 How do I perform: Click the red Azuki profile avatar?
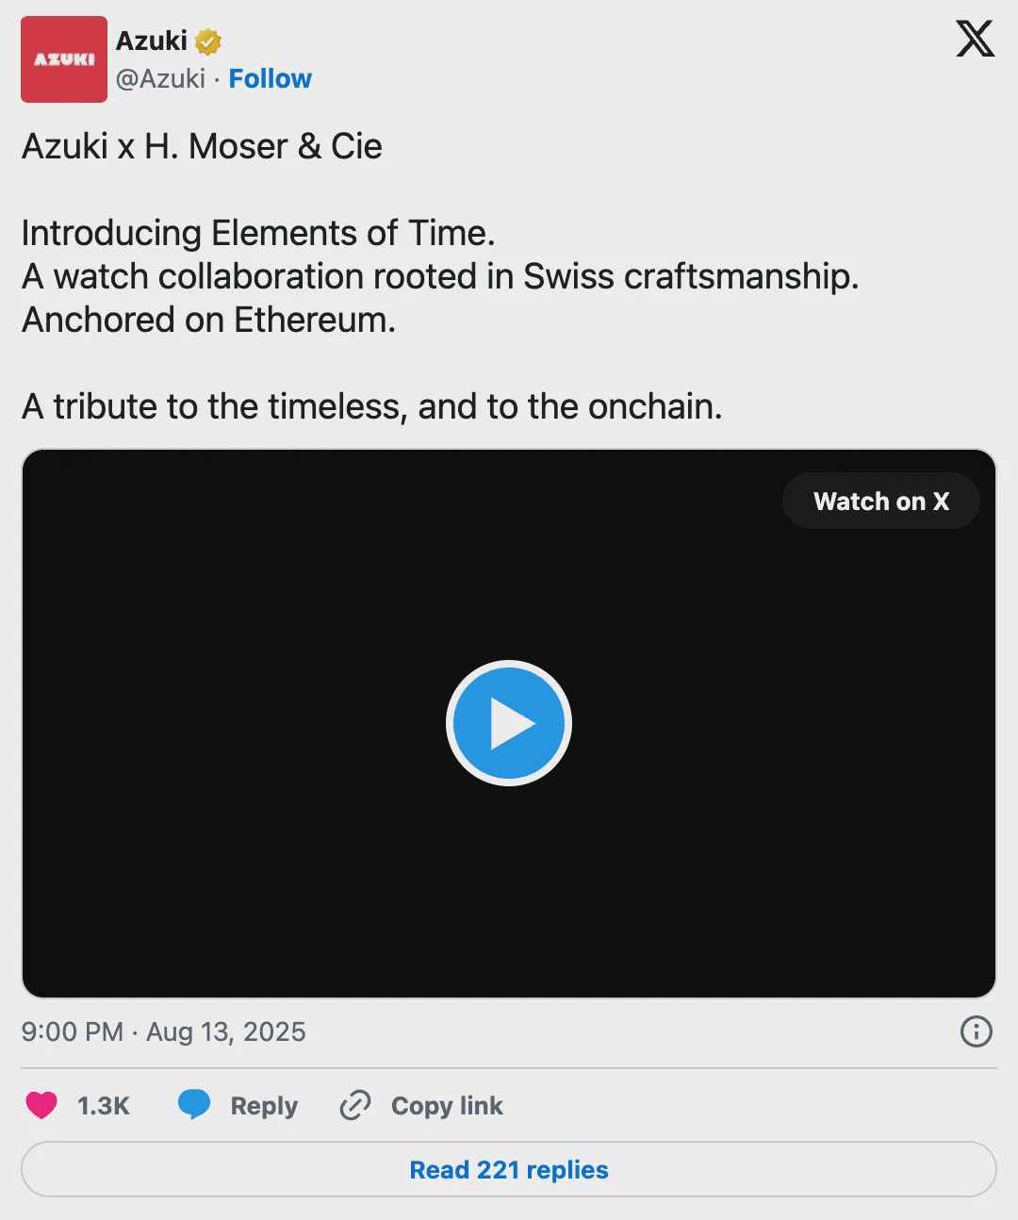coord(64,59)
